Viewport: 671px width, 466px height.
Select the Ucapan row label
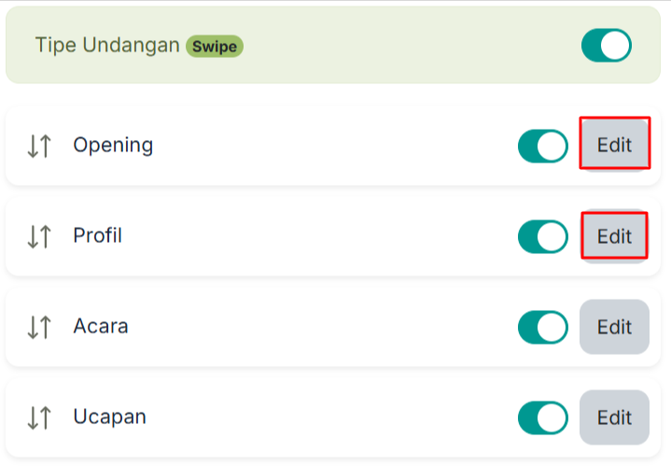coord(109,417)
